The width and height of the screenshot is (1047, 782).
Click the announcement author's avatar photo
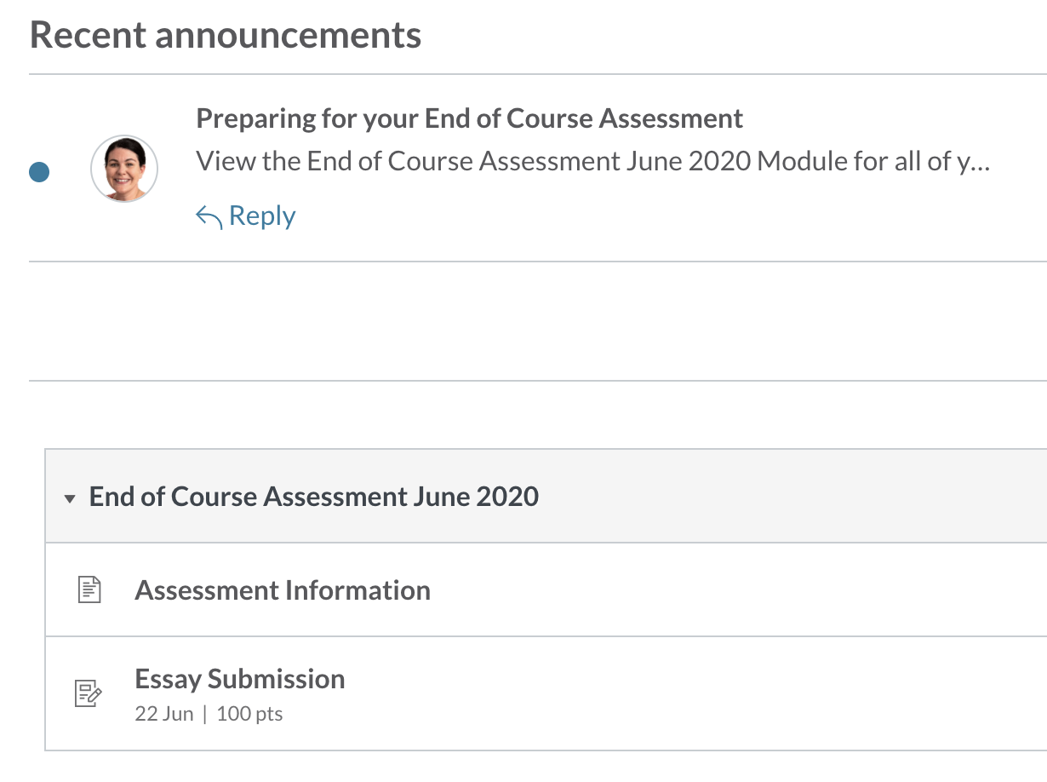124,169
